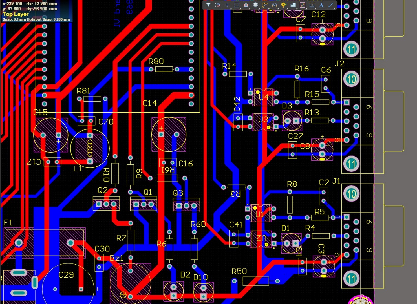Select the Interactive Length Tuning tool
This screenshot has height=304, width=417.
274,5
